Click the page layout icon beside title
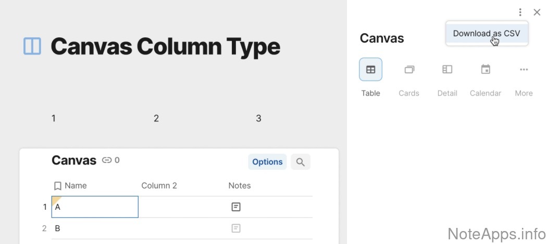Viewport: 547px width, 244px height. tap(32, 46)
